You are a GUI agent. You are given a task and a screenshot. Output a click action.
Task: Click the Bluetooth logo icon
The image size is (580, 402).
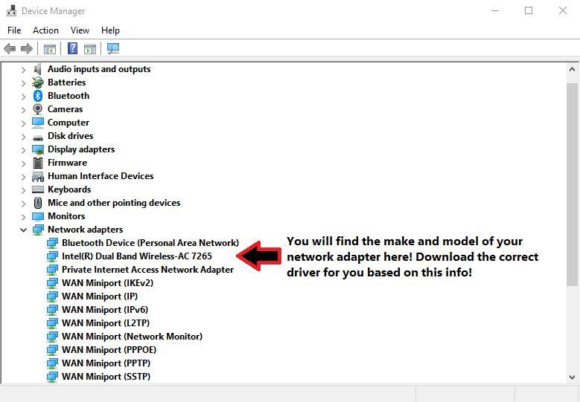coord(38,96)
